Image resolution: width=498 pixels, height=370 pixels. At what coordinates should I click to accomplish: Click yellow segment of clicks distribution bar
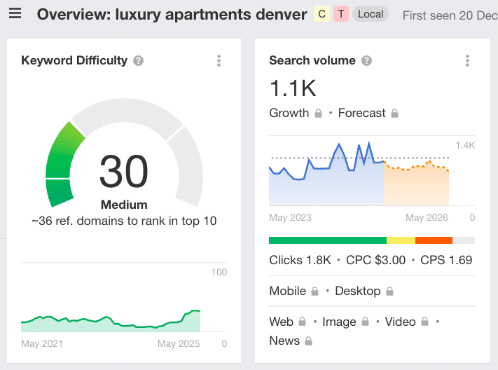point(401,240)
